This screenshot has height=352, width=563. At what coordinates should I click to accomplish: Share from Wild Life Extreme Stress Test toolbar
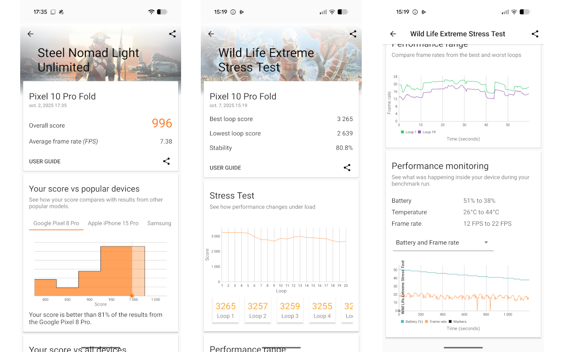tap(535, 34)
